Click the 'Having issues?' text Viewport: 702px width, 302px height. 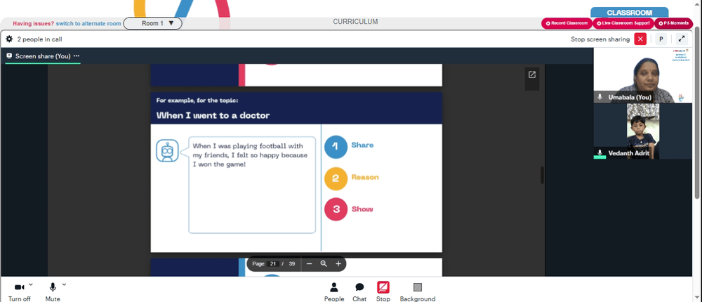34,24
